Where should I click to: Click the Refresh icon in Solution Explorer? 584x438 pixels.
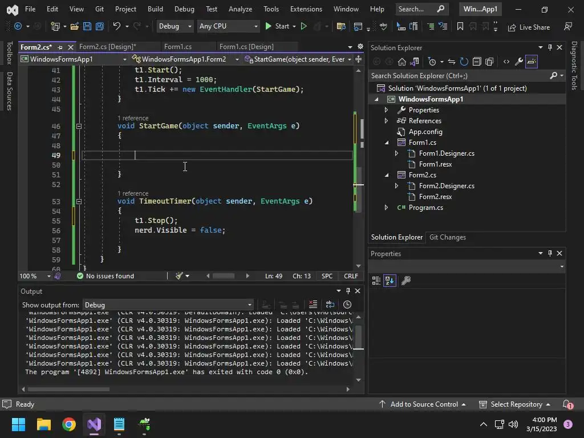pyautogui.click(x=464, y=62)
